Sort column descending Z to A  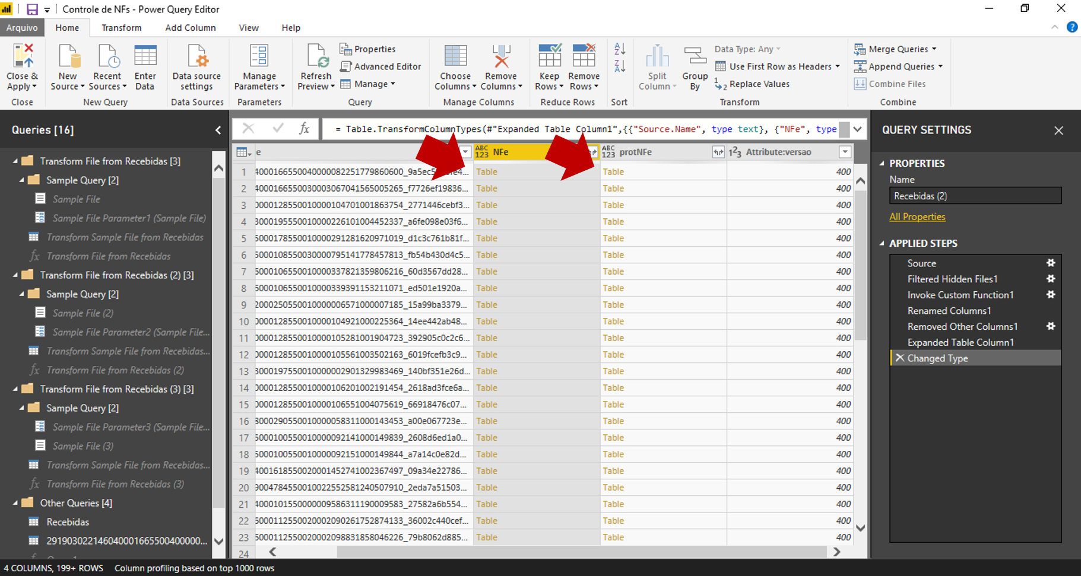[x=620, y=66]
